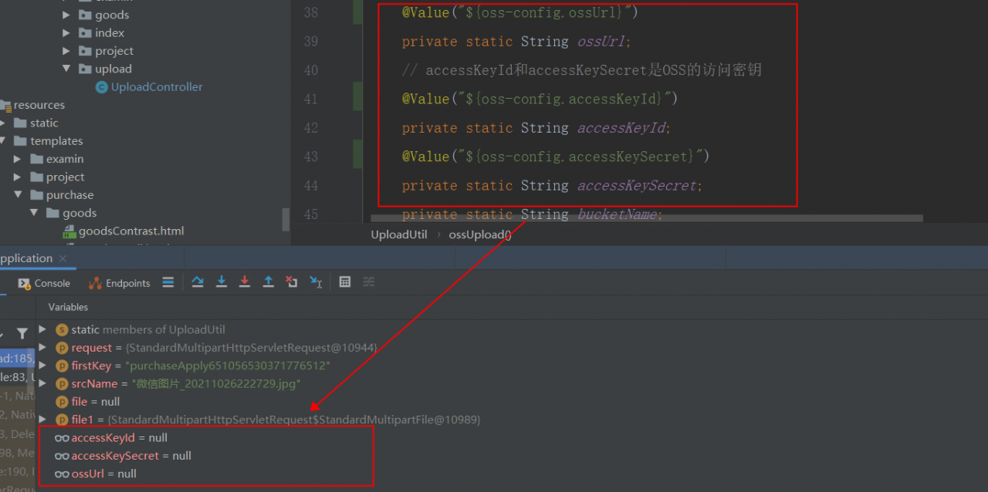The image size is (988, 492).
Task: Click the glasses icon beside accessKeyId watch
Action: 62,438
